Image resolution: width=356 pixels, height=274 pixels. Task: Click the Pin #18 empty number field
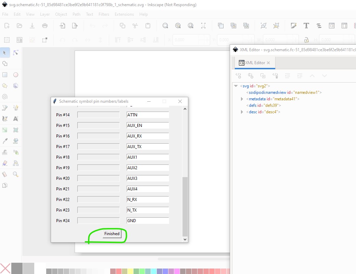tap(98, 157)
